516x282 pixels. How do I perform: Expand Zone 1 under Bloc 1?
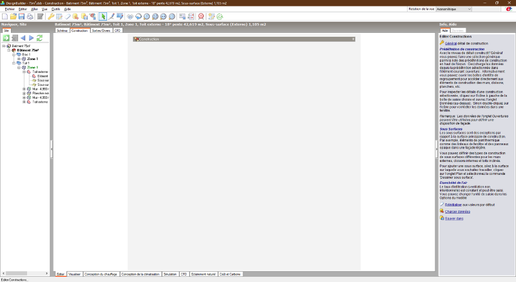pos(19,59)
